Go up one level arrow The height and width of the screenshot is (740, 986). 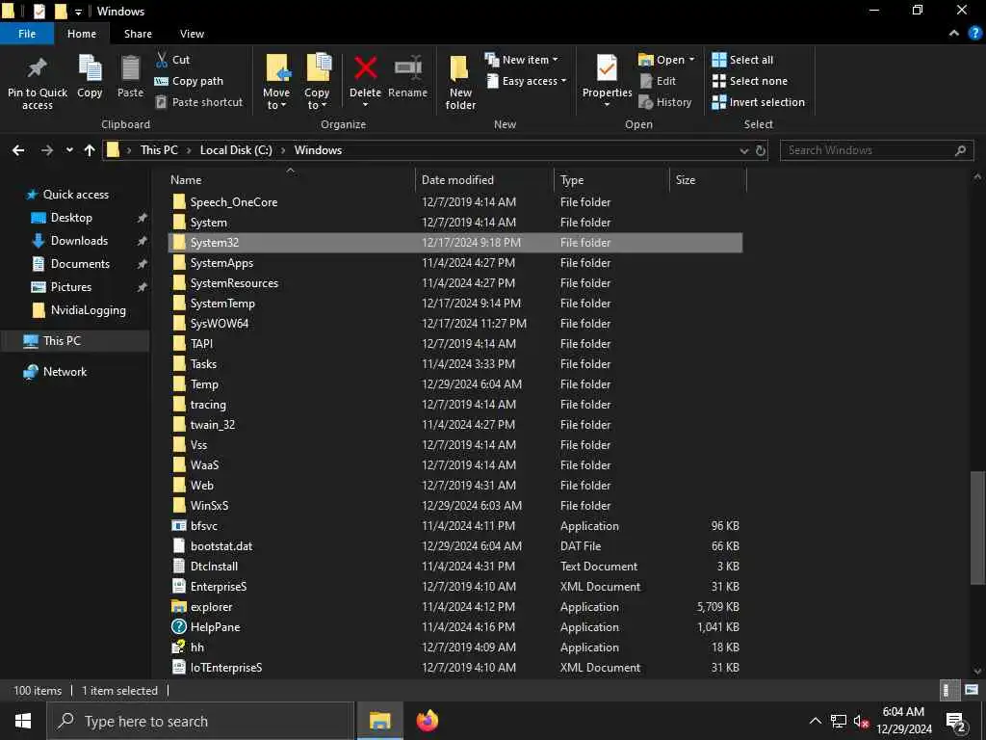(90, 150)
